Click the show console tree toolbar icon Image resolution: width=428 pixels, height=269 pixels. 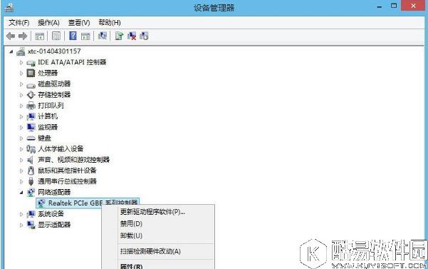click(x=40, y=36)
